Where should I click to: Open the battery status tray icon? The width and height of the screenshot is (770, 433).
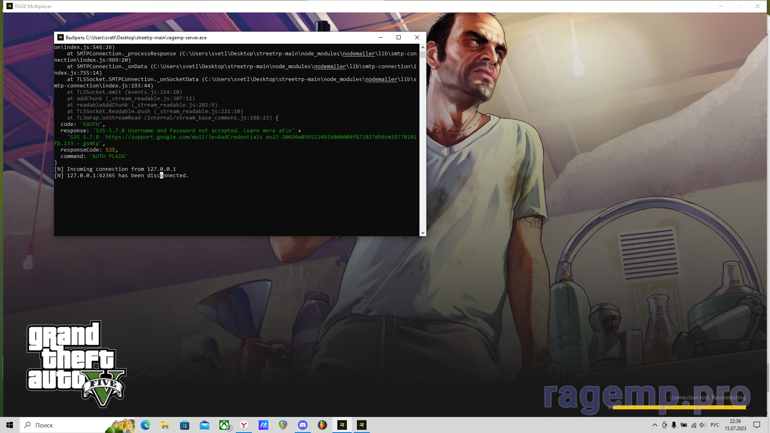[684, 425]
